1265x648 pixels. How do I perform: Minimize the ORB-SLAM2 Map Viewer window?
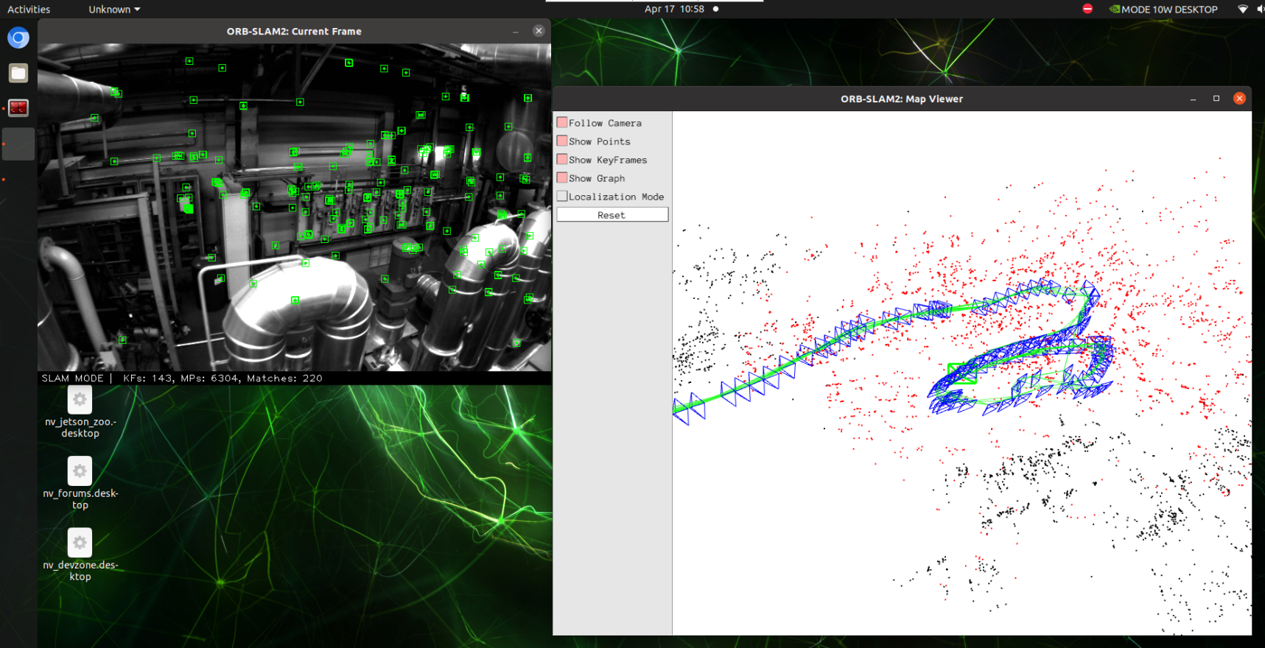pos(1193,99)
